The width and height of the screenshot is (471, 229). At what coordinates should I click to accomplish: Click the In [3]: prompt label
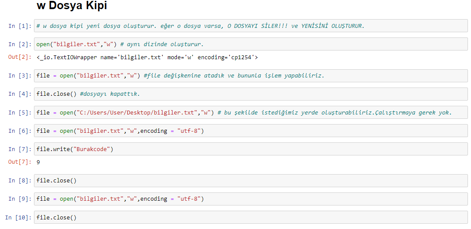coord(20,76)
